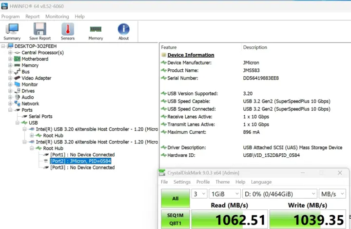Open the Language menu in CrystalDiskMark
Viewport: 351px width, 229px height.
point(261,182)
